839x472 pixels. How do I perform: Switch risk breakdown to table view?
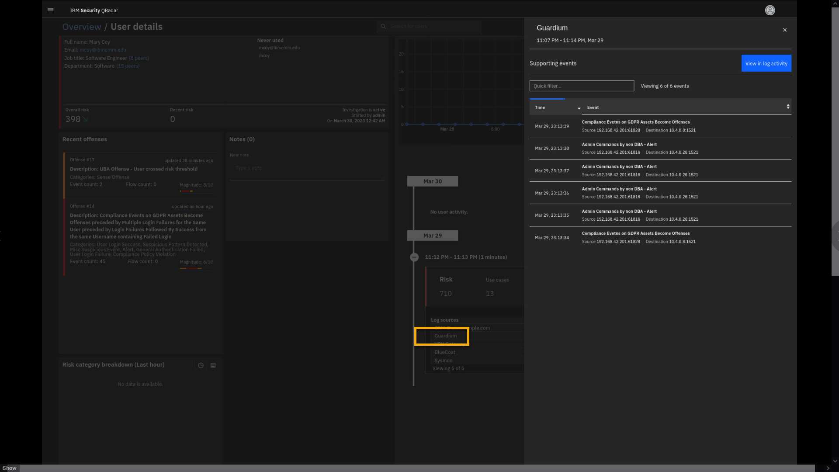click(213, 365)
